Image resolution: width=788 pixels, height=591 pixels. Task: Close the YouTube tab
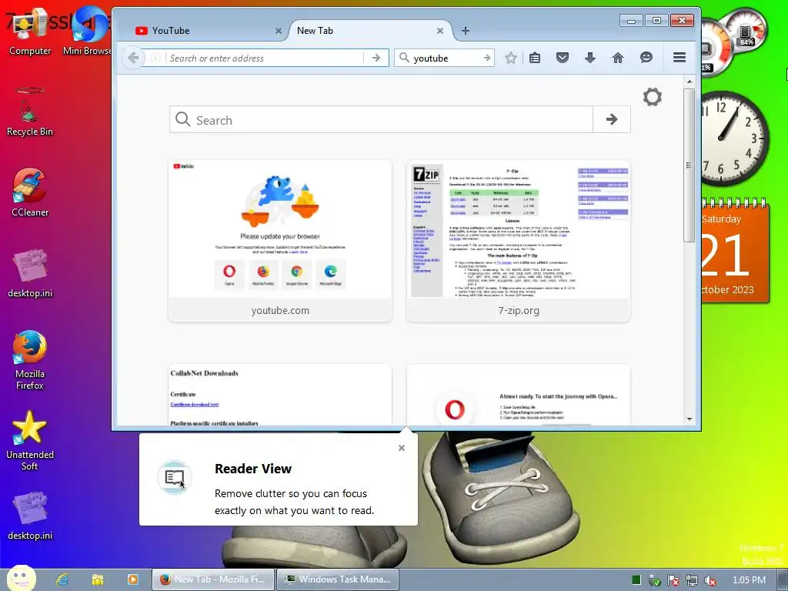[x=279, y=31]
